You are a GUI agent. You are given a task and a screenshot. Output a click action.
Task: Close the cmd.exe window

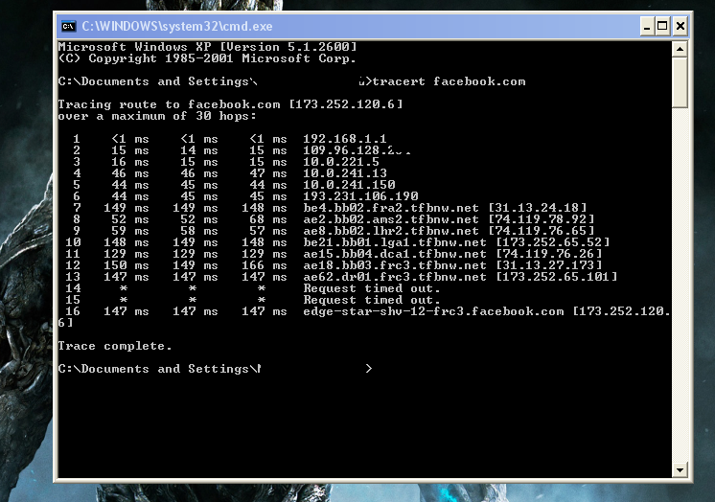[680, 27]
